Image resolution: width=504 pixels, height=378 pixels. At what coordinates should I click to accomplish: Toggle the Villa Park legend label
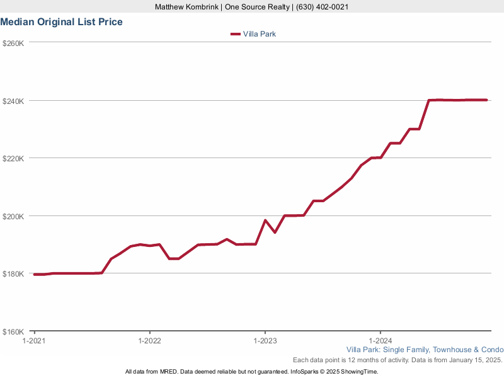(259, 34)
